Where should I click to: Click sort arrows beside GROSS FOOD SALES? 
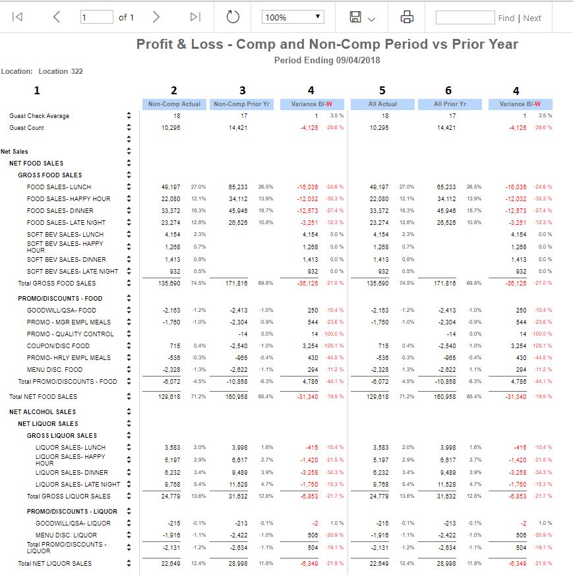point(129,175)
